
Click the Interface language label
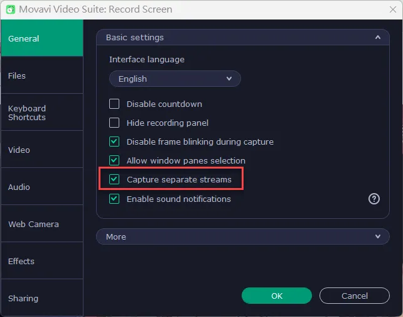pos(147,60)
